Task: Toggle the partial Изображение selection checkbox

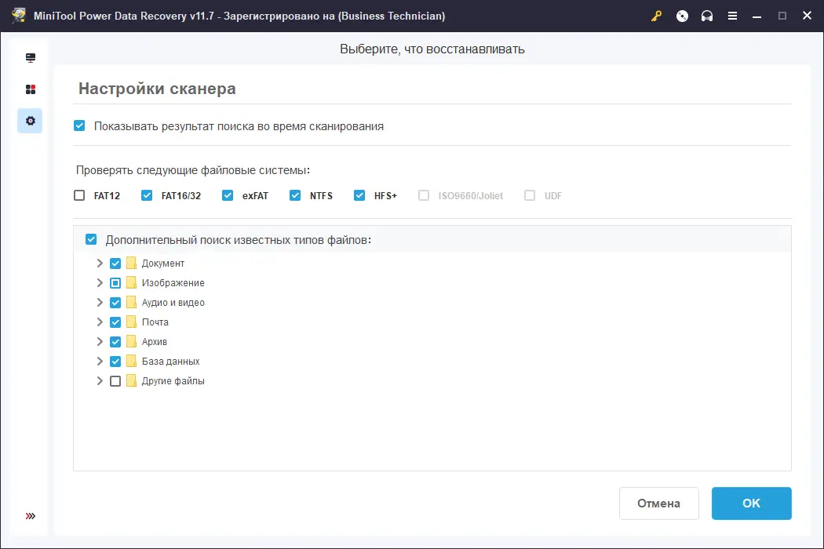Action: coord(115,282)
